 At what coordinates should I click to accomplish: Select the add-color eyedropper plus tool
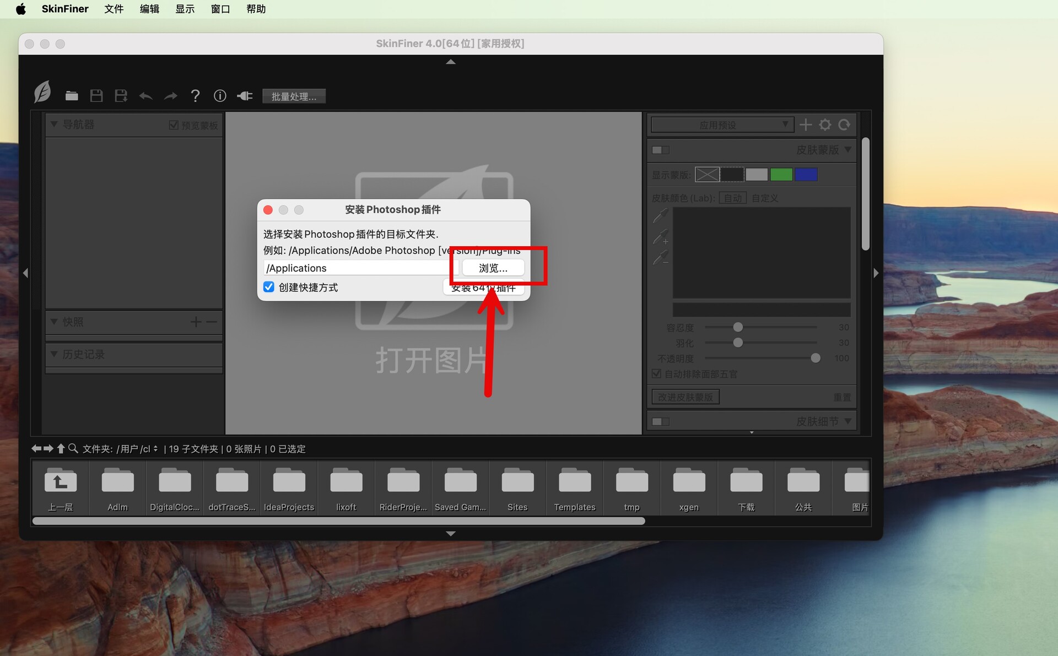tap(661, 236)
